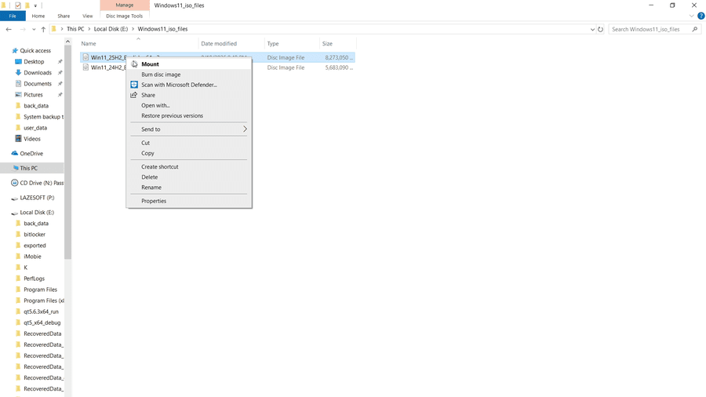Image resolution: width=706 pixels, height=397 pixels.
Task: Click the Microsoft Defender shield icon
Action: point(134,85)
